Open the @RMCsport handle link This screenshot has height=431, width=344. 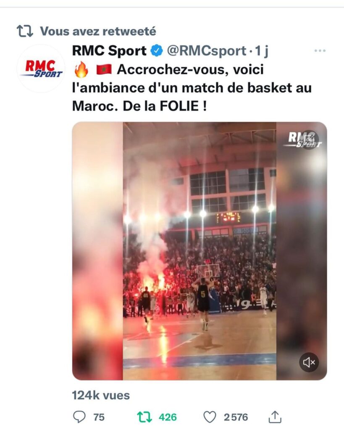(206, 51)
